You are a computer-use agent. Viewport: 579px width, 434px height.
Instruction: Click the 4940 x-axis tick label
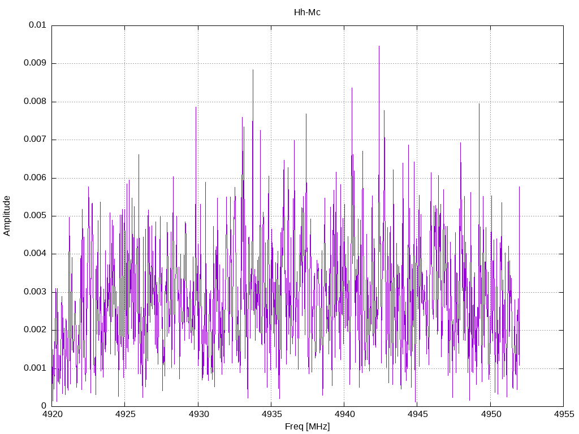344,414
